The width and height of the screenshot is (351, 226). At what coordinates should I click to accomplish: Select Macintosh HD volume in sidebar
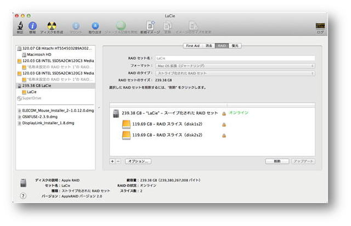pyautogui.click(x=55, y=55)
